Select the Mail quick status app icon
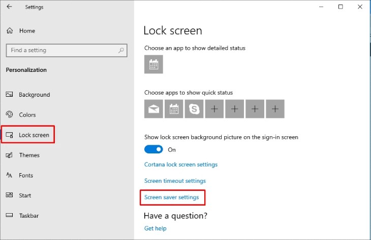 pos(153,109)
